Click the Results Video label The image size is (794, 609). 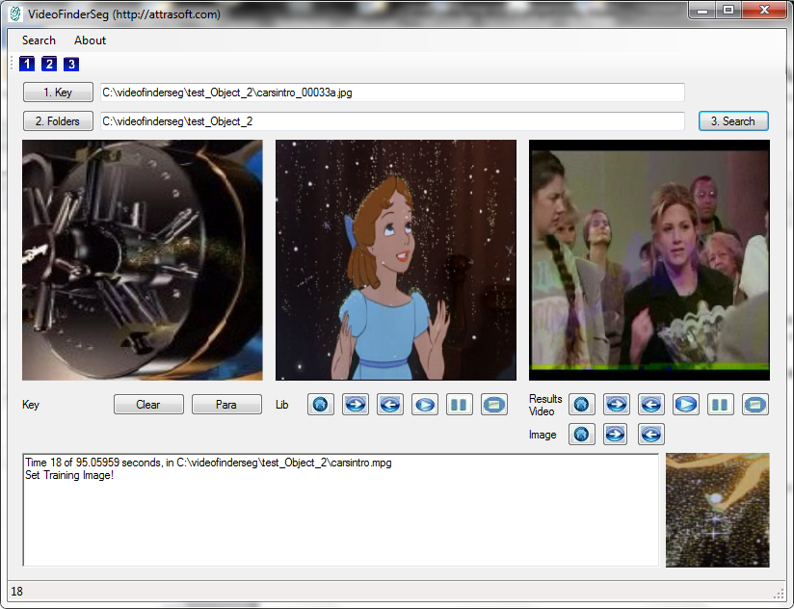pyautogui.click(x=545, y=405)
